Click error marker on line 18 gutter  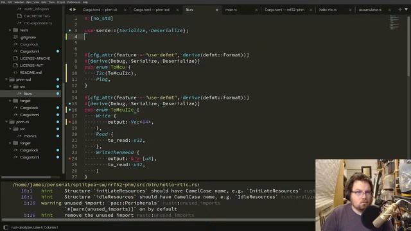click(x=70, y=122)
